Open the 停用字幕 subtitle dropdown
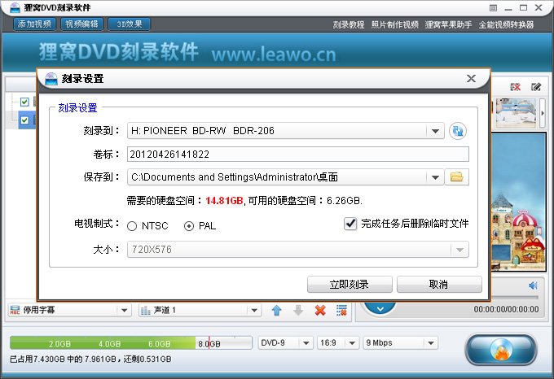This screenshot has width=554, height=379. [x=124, y=310]
